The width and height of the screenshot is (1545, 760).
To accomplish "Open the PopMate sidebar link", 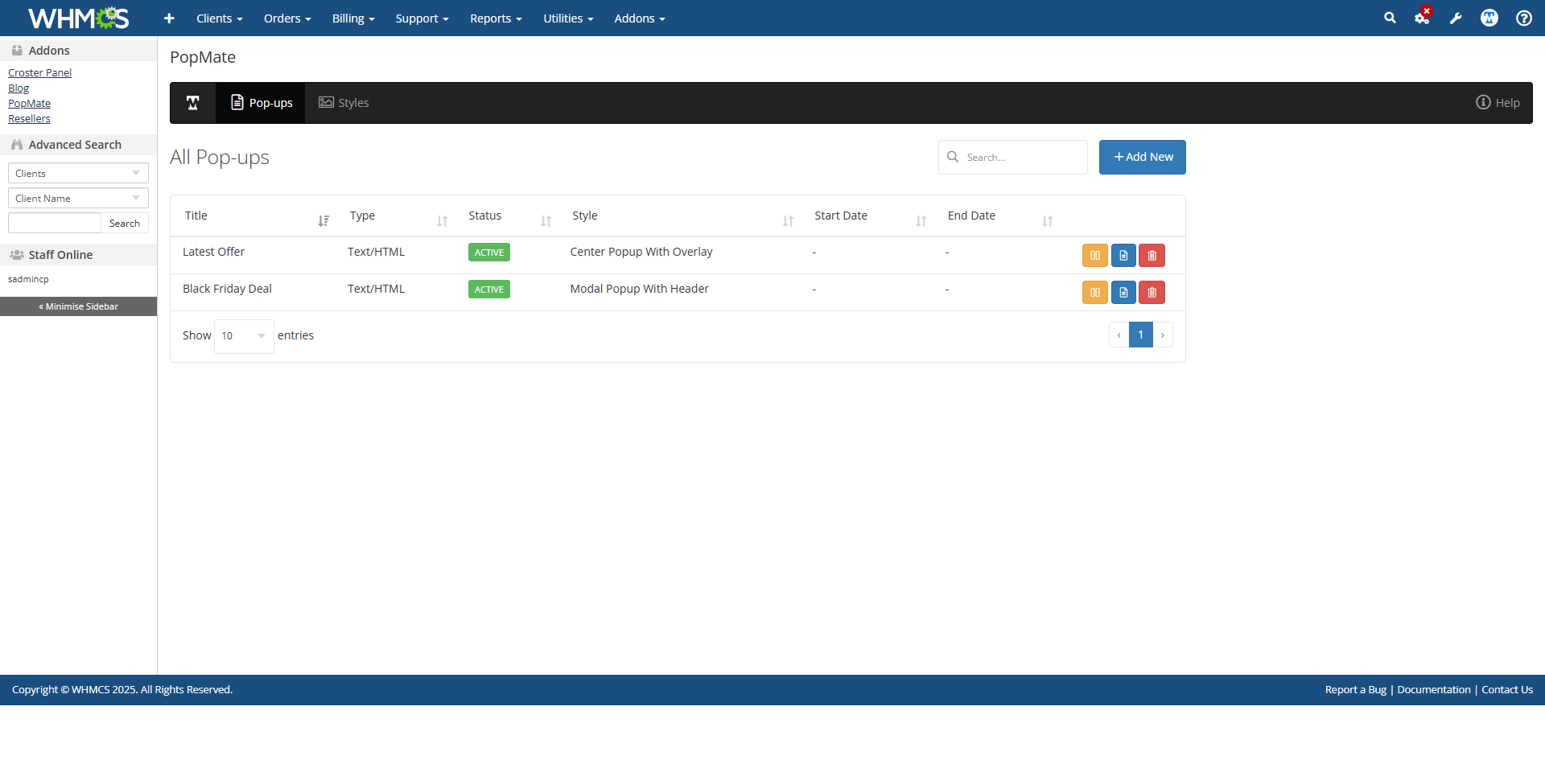I will (29, 104).
